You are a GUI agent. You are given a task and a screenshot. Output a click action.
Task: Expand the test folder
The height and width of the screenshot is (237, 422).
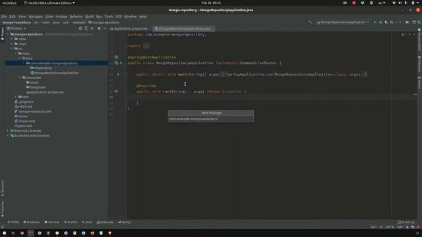[16, 97]
